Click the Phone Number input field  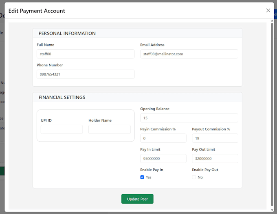[86, 74]
